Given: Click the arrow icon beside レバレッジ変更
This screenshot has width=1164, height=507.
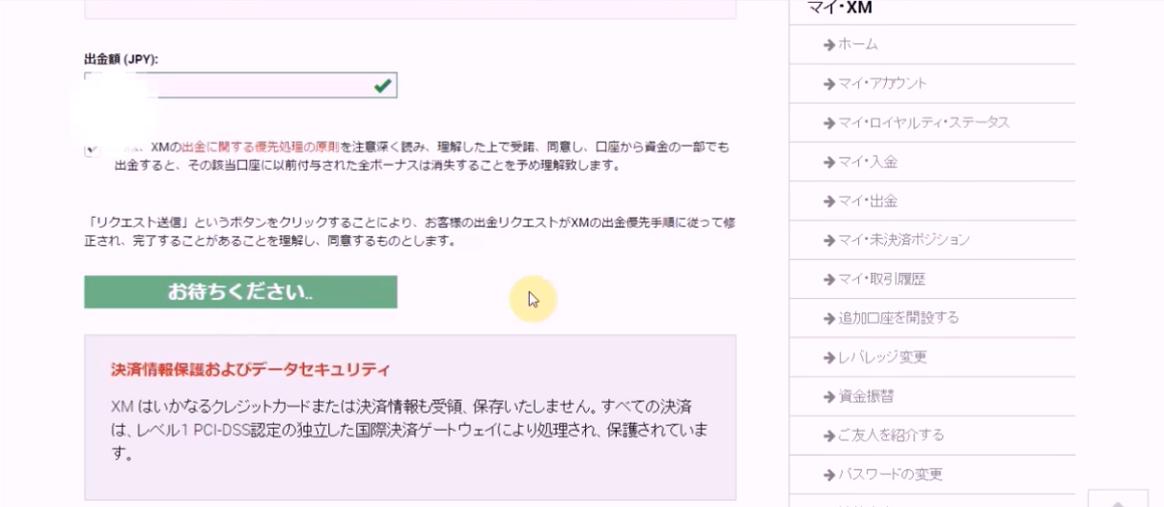Looking at the screenshot, I should click(x=829, y=358).
